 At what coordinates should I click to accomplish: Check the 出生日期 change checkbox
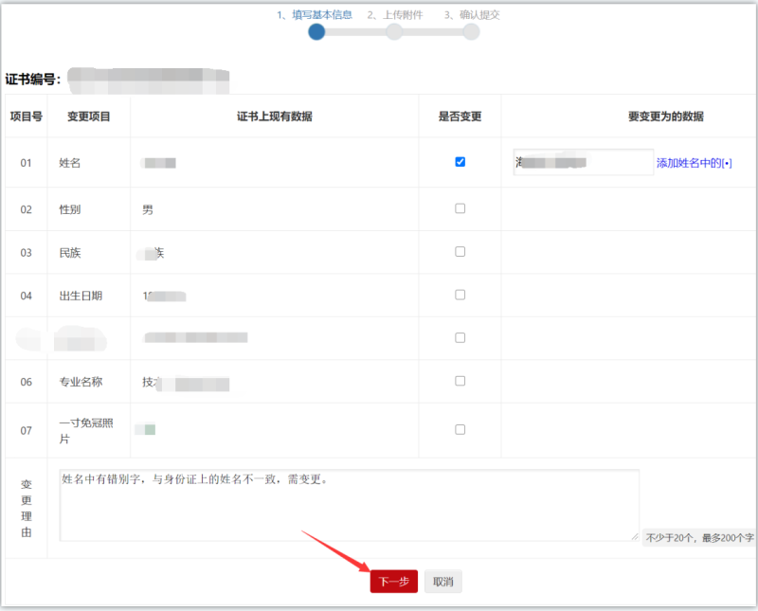pyautogui.click(x=460, y=295)
